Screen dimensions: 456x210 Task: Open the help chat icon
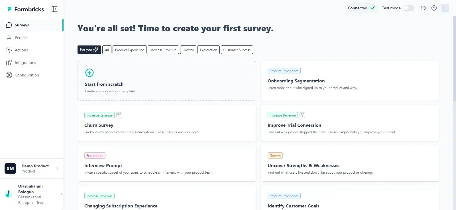point(423,8)
